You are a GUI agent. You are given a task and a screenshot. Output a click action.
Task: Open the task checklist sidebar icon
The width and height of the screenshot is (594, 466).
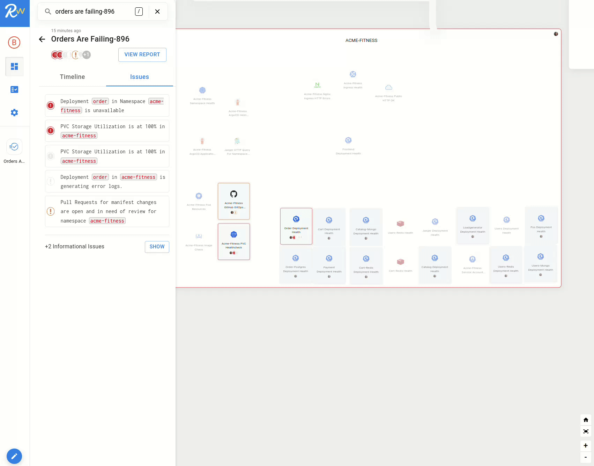coord(14,90)
